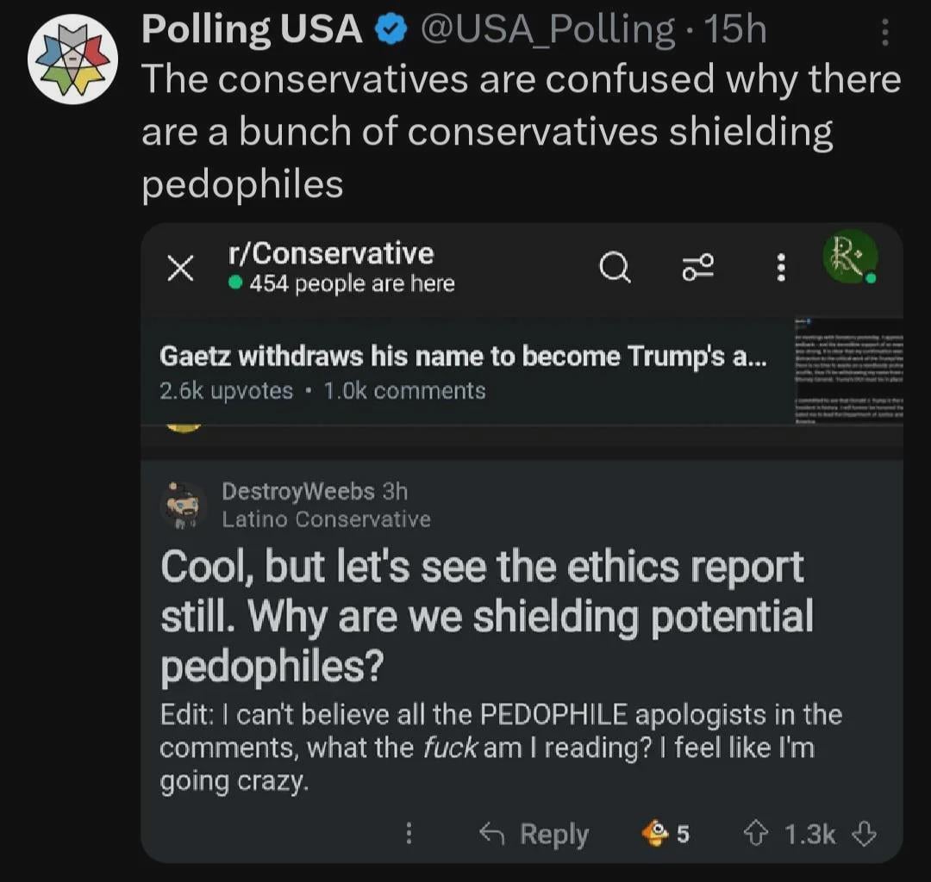
Task: Open the subreddit three-dot overflow menu
Action: (x=781, y=268)
